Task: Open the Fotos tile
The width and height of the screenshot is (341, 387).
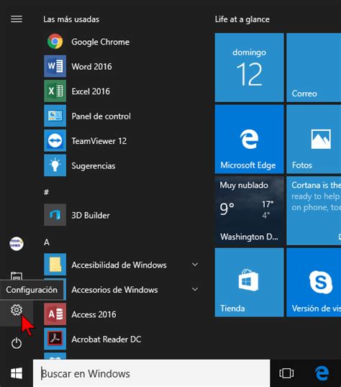Action: 314,139
